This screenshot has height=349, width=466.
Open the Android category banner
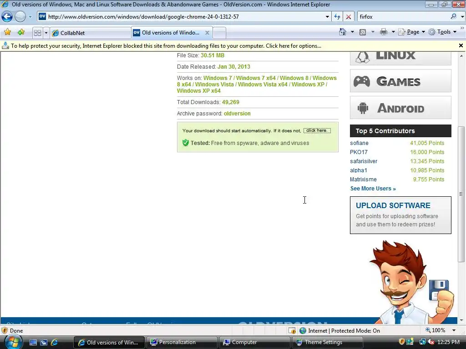pos(400,107)
